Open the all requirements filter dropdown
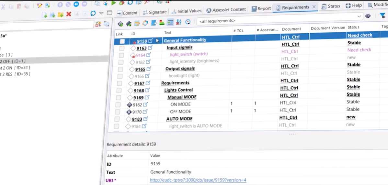 coord(359,16)
